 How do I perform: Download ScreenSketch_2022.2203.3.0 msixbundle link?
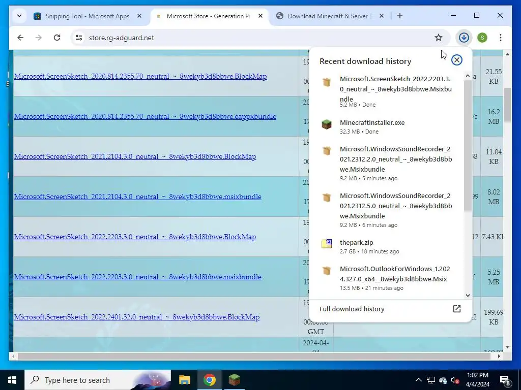[137, 277]
